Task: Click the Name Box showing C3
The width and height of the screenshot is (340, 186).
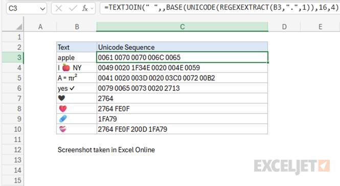Action: point(27,9)
